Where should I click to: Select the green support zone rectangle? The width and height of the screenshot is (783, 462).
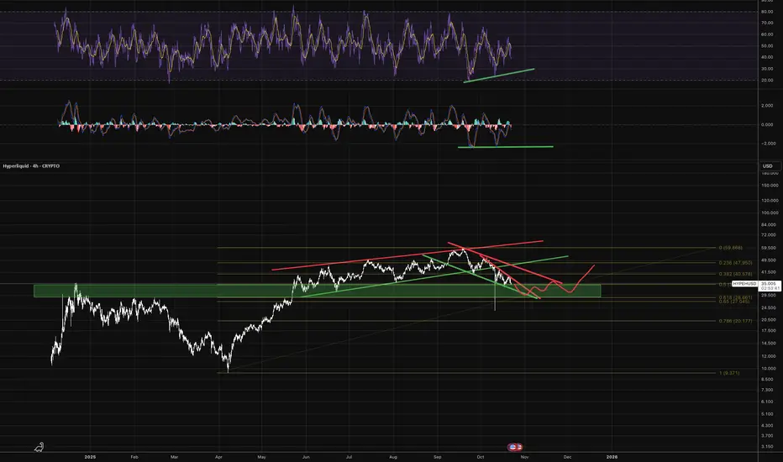click(317, 291)
